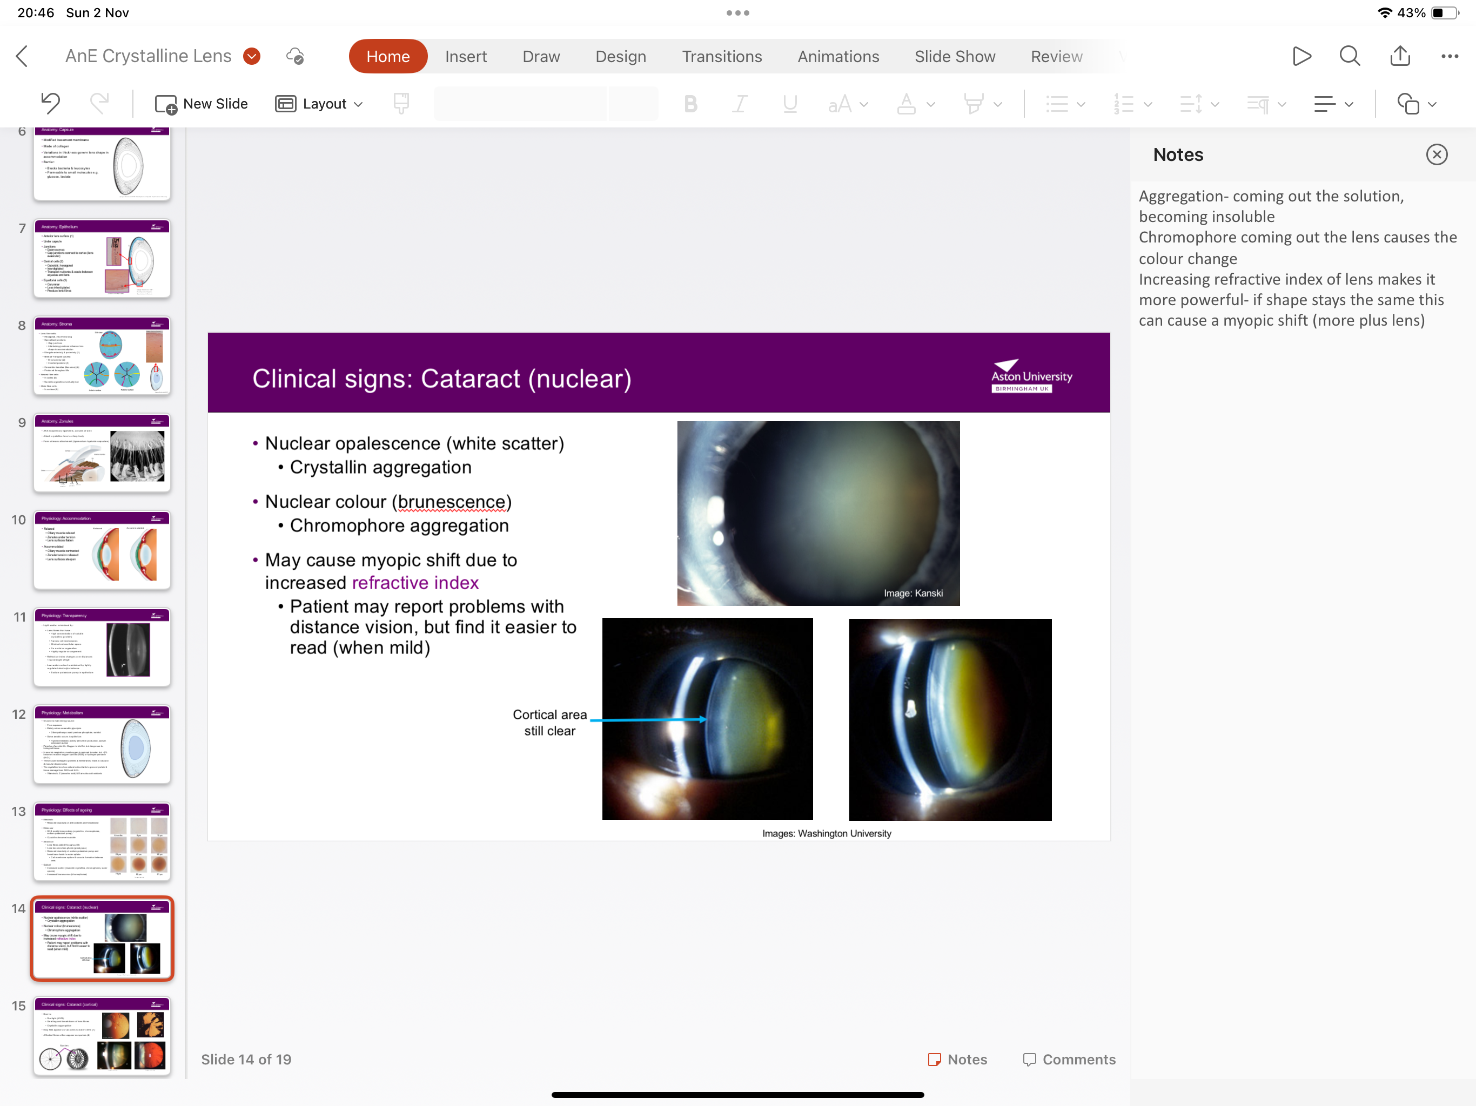Go back with the left chevron
The height and width of the screenshot is (1106, 1476).
point(22,56)
